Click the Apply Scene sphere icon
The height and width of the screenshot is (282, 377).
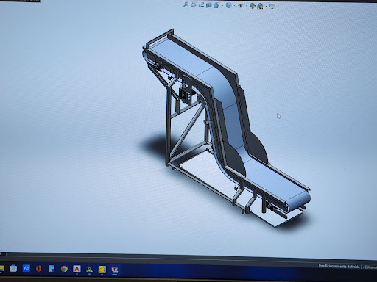[x=260, y=6]
